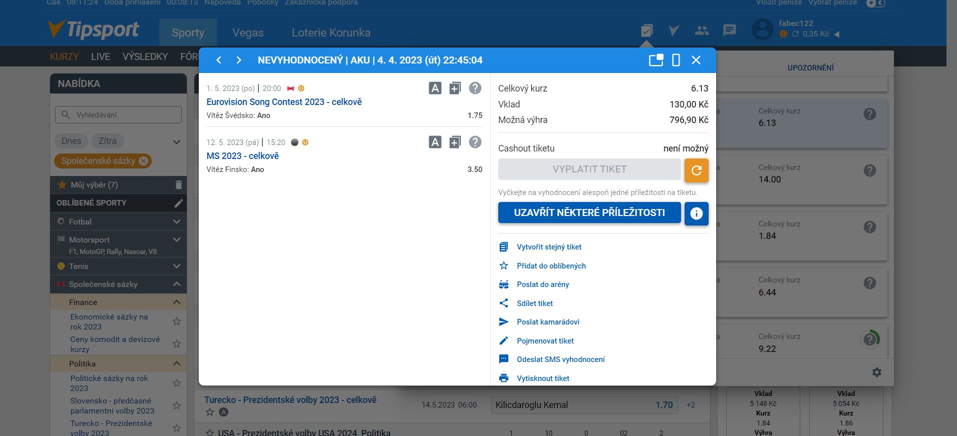Click Tipsport logo
Viewport: 957px width, 436px height.
click(x=94, y=29)
